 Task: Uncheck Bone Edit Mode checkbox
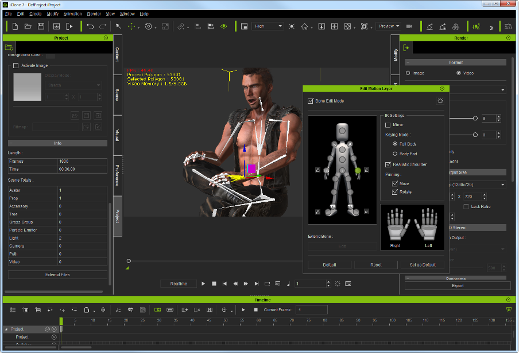pos(311,101)
